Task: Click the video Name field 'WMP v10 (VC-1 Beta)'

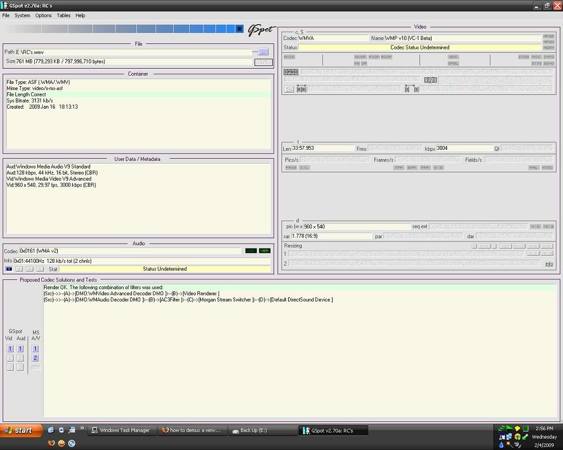Action: (x=463, y=38)
